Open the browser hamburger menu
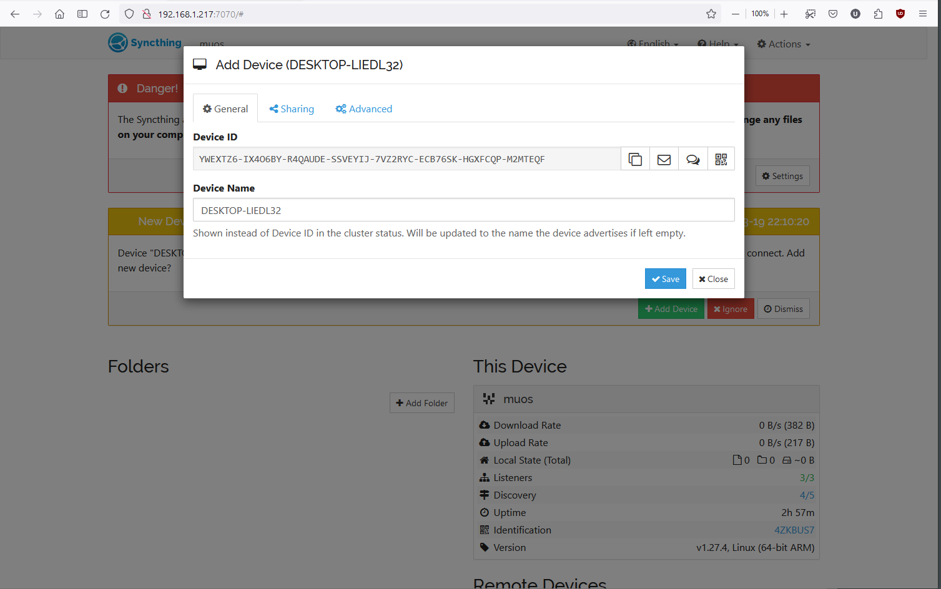 (x=923, y=14)
